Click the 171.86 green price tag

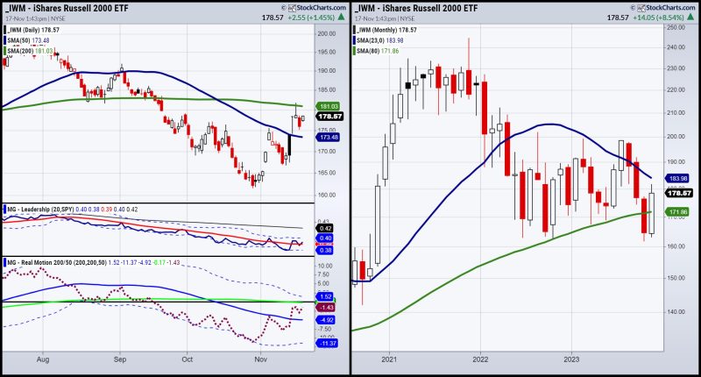pos(677,212)
